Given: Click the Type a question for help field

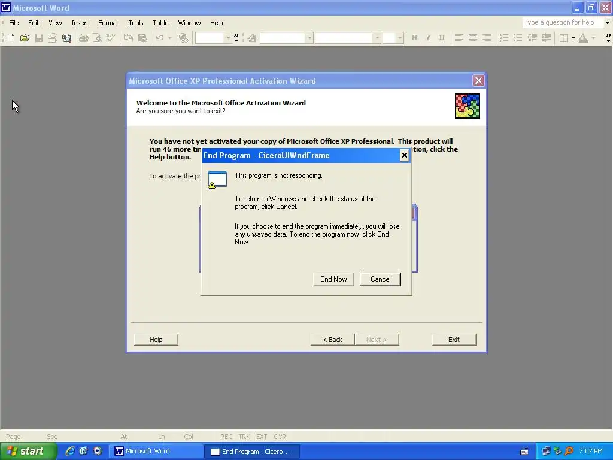Looking at the screenshot, I should [x=562, y=23].
